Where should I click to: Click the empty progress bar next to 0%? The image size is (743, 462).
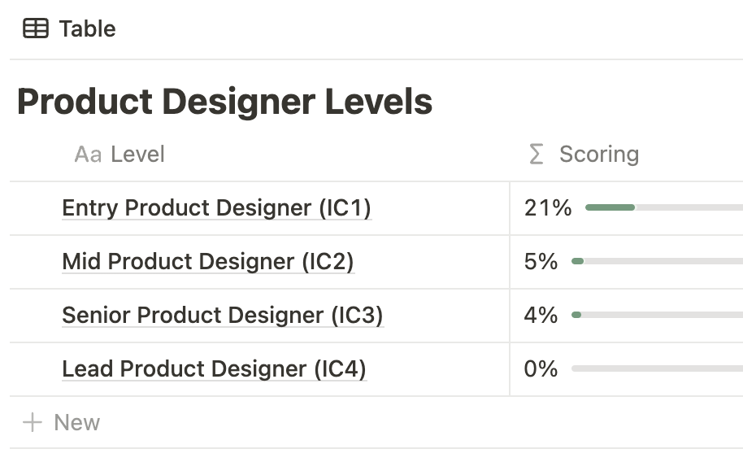tap(657, 369)
